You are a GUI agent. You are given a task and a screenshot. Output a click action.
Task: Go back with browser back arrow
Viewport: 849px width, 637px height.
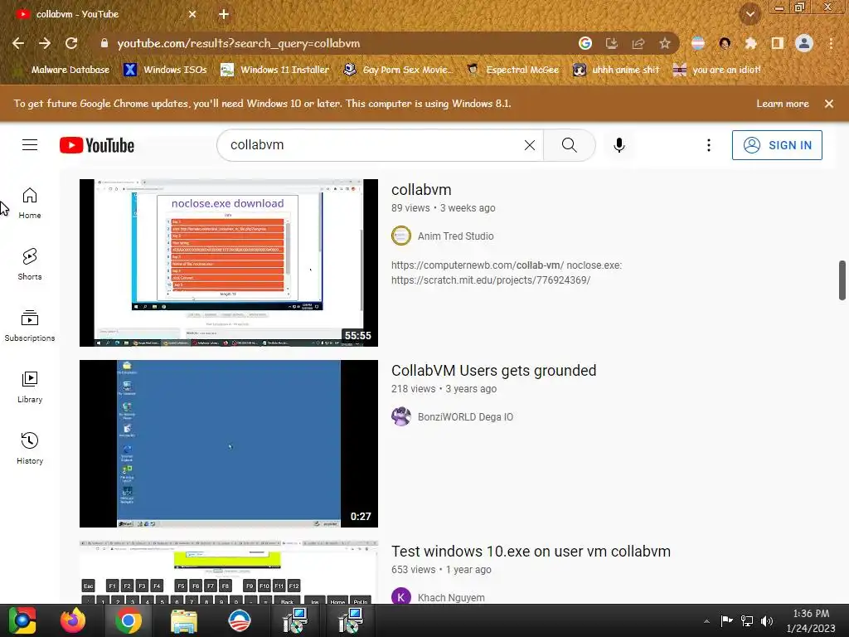[x=18, y=43]
